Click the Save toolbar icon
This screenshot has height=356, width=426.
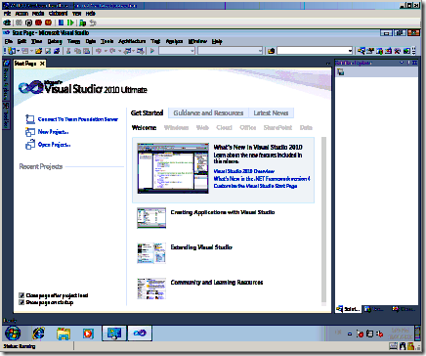48,51
